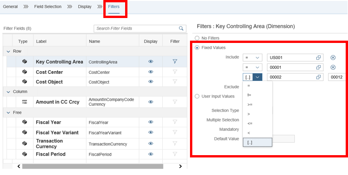Toggle display eye for Key Controlling Area
The width and height of the screenshot is (348, 175).
151,61
